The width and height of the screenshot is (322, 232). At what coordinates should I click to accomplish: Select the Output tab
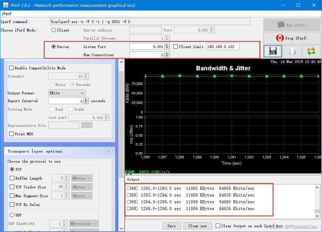pos(133,180)
